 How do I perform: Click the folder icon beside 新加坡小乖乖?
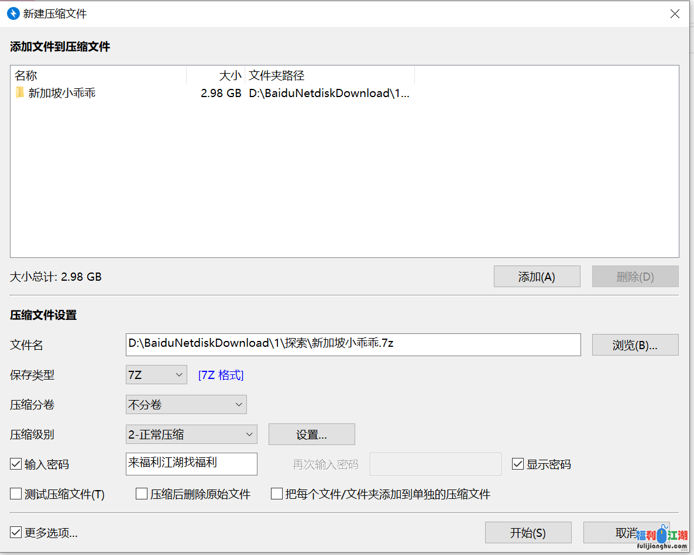click(19, 93)
